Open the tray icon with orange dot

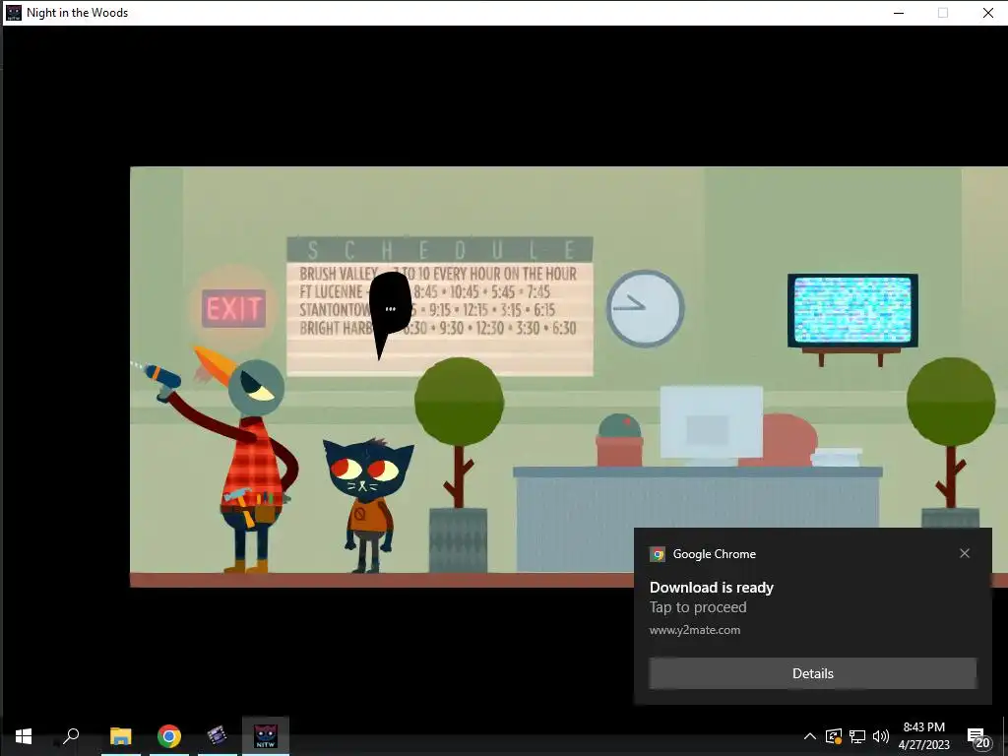click(x=834, y=736)
